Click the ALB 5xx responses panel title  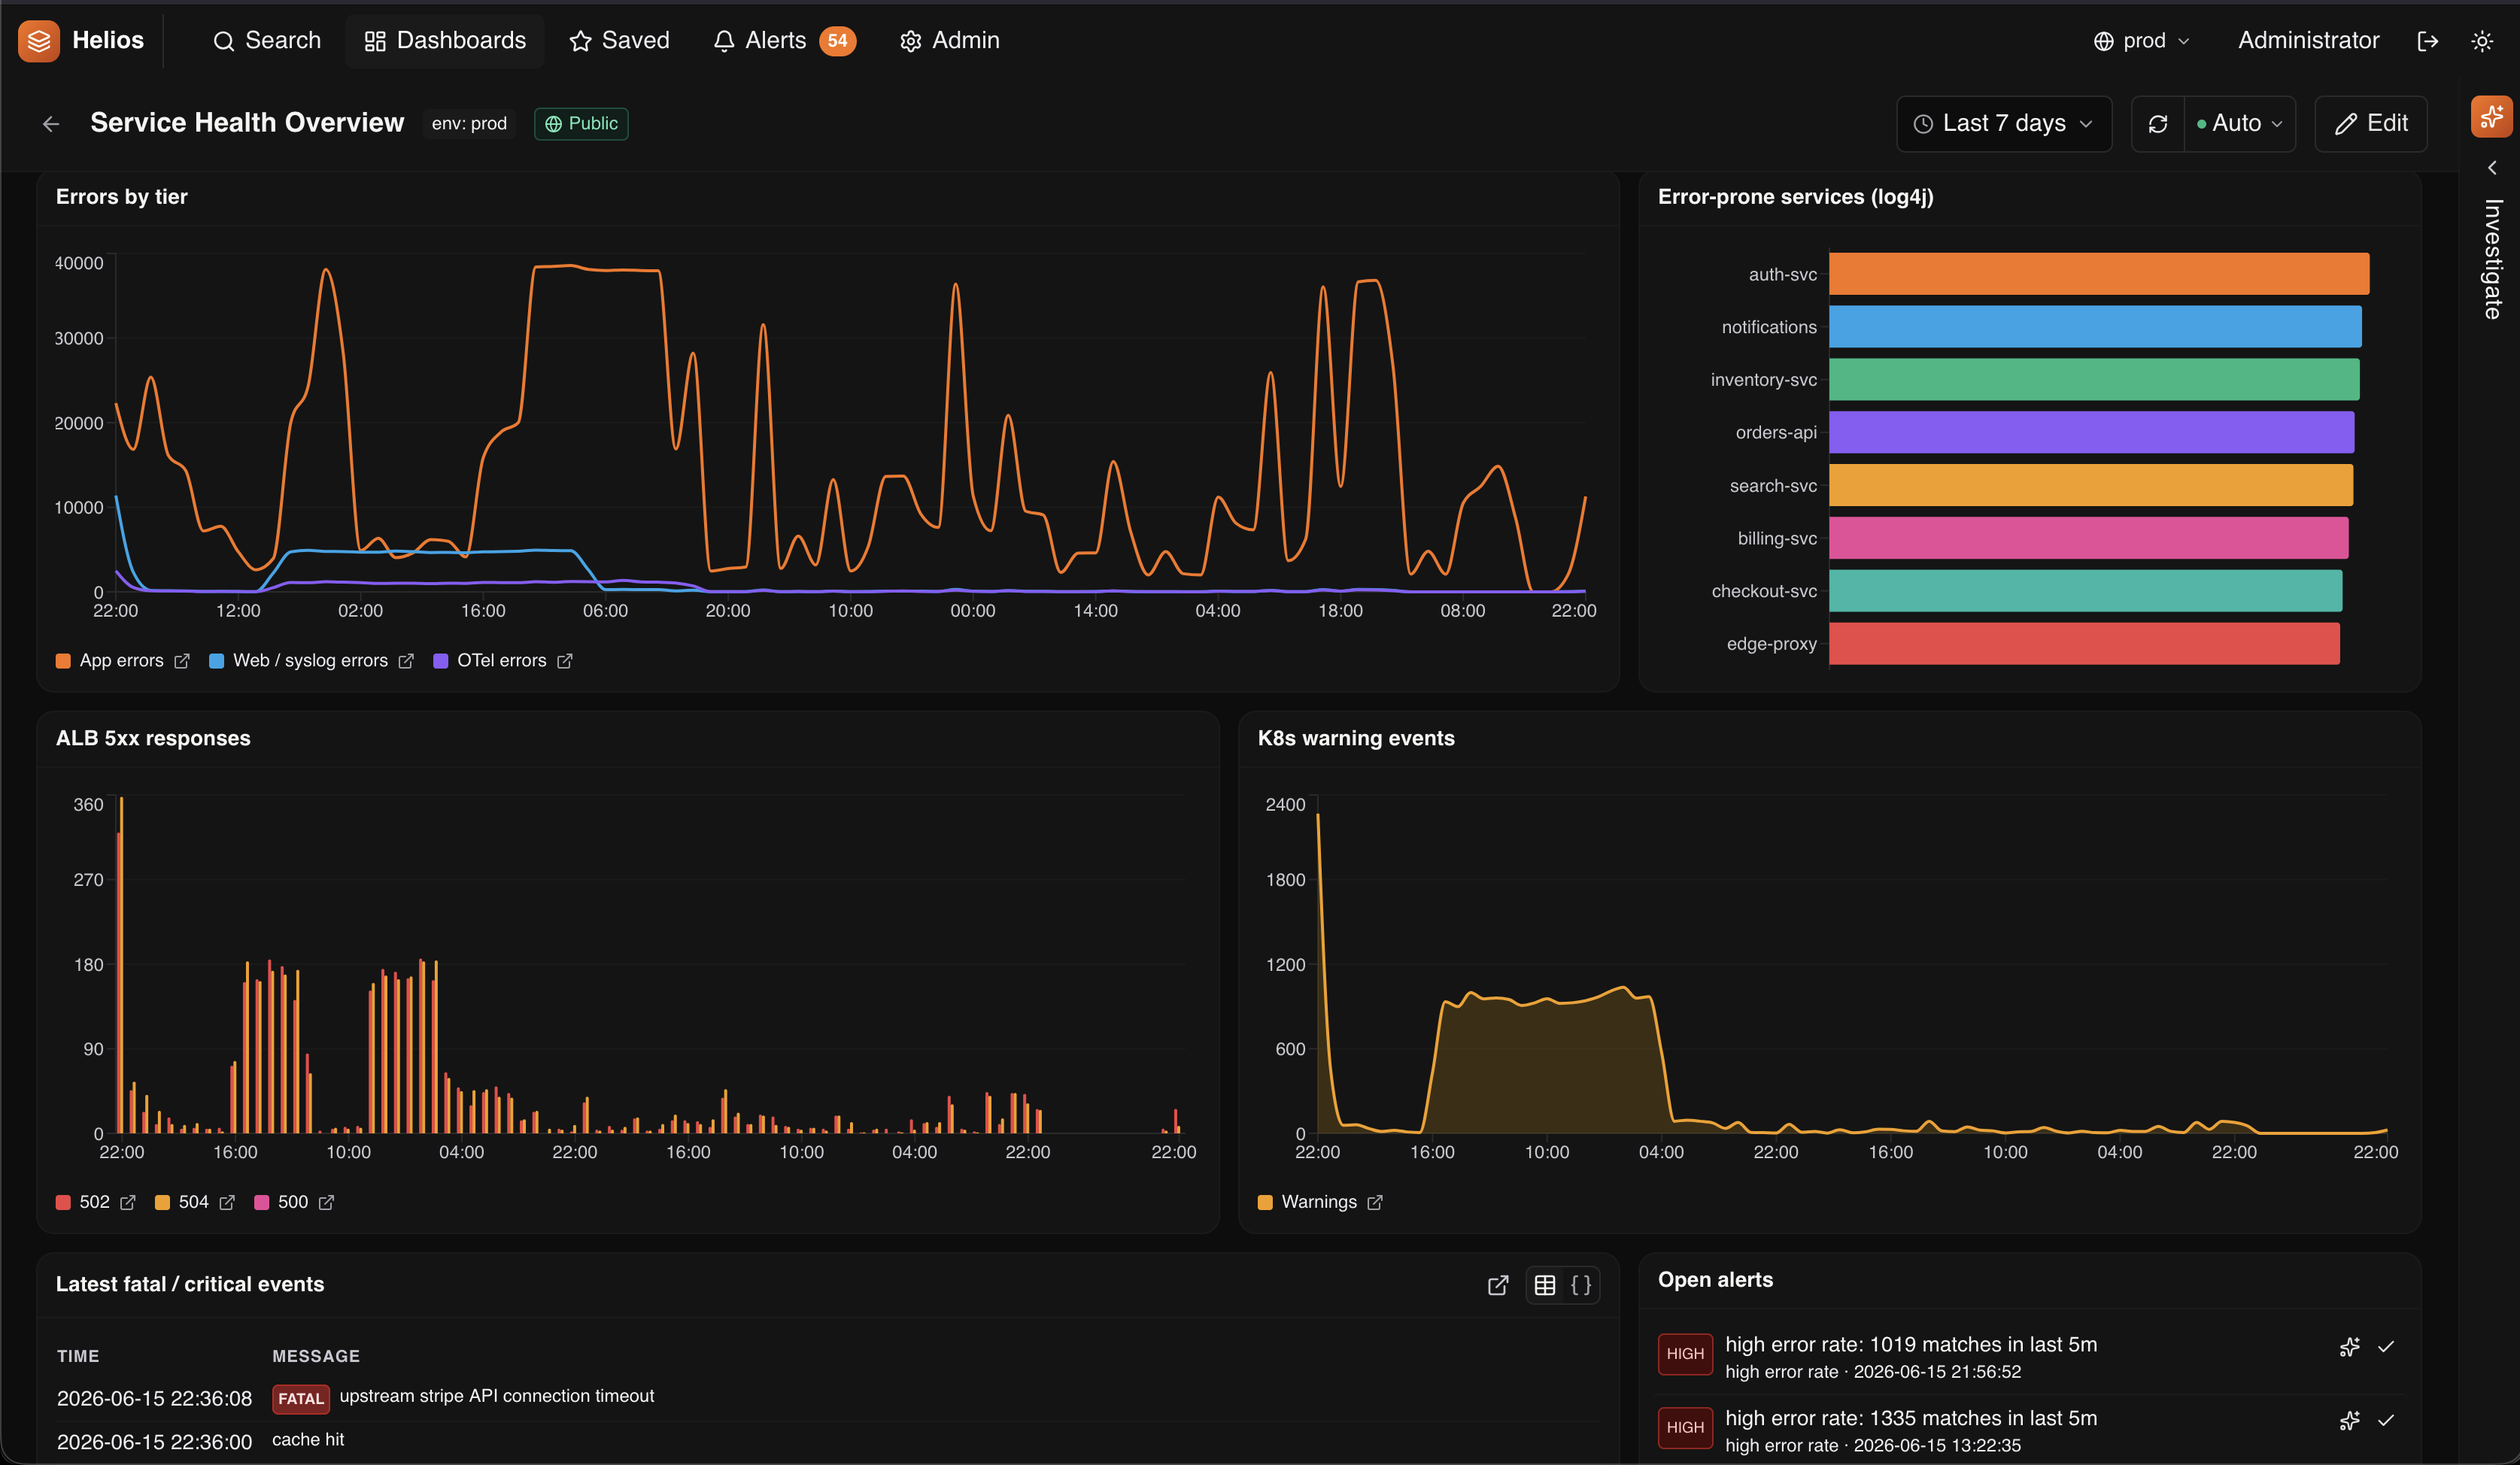click(153, 738)
